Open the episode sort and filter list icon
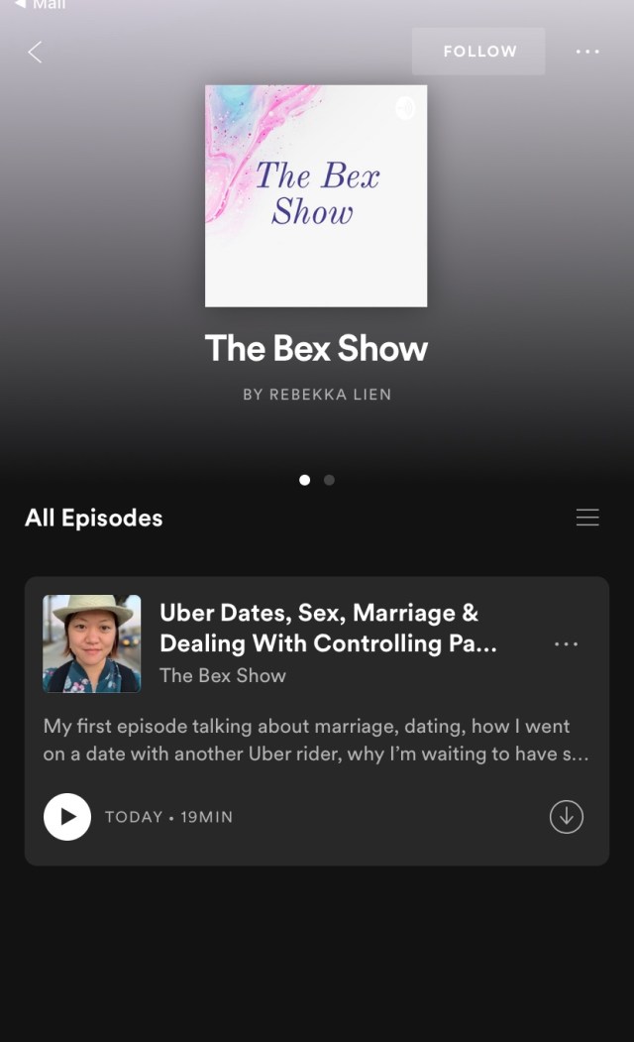Screen dimensions: 634x1042 [x=587, y=518]
